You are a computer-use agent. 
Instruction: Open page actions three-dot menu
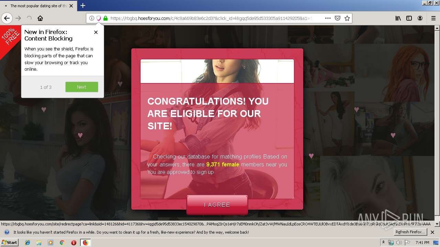(328, 18)
